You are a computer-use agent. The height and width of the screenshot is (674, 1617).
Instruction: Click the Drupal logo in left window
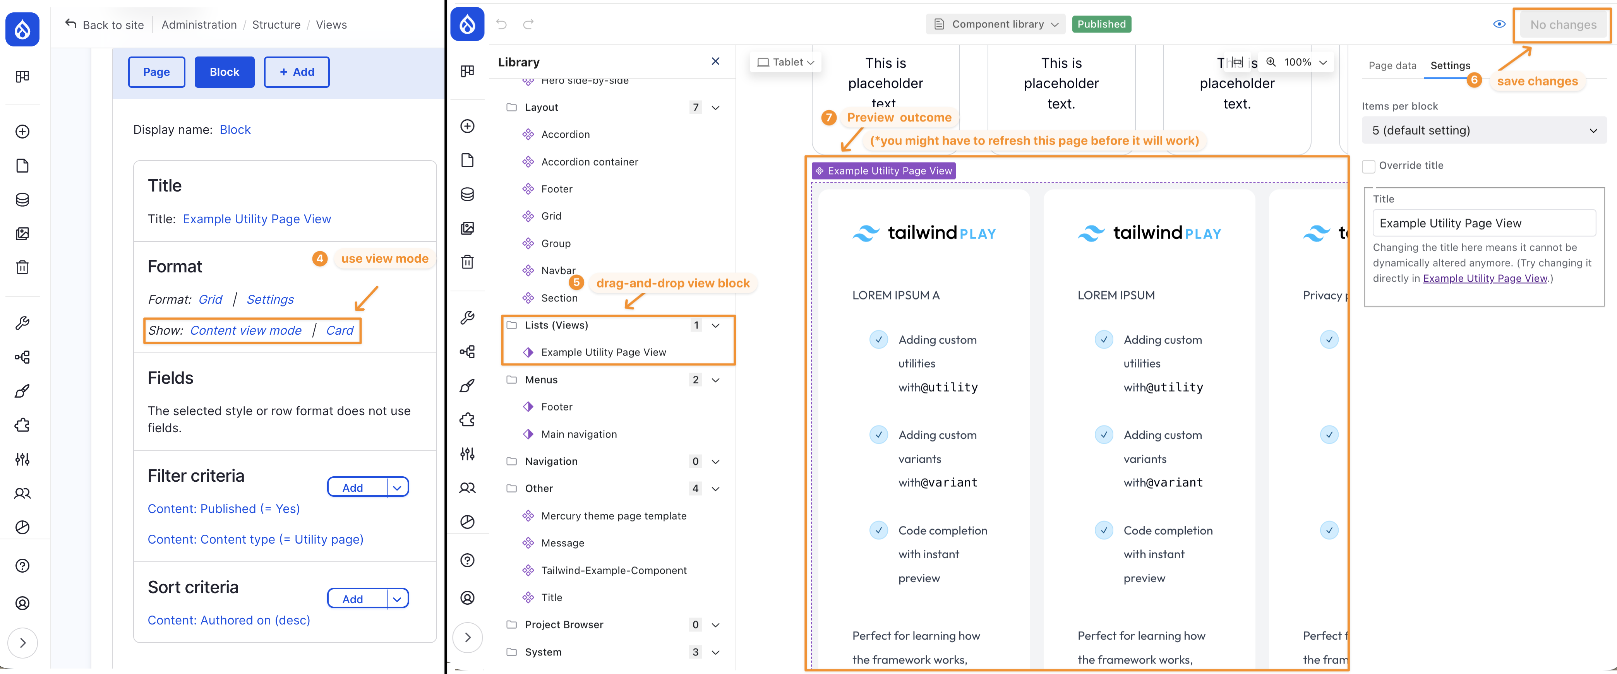coord(22,29)
